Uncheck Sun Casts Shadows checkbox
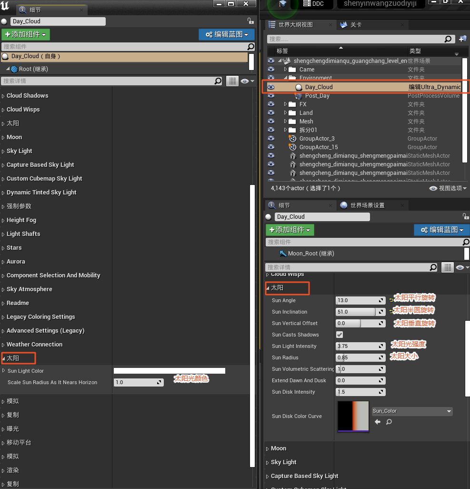Viewport: 470px width, 489px height. pos(340,335)
